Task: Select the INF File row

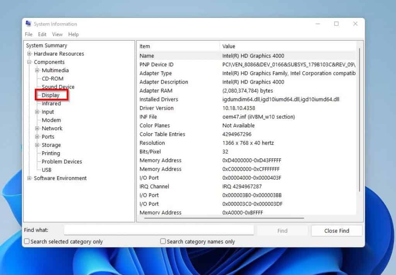Action: point(247,117)
